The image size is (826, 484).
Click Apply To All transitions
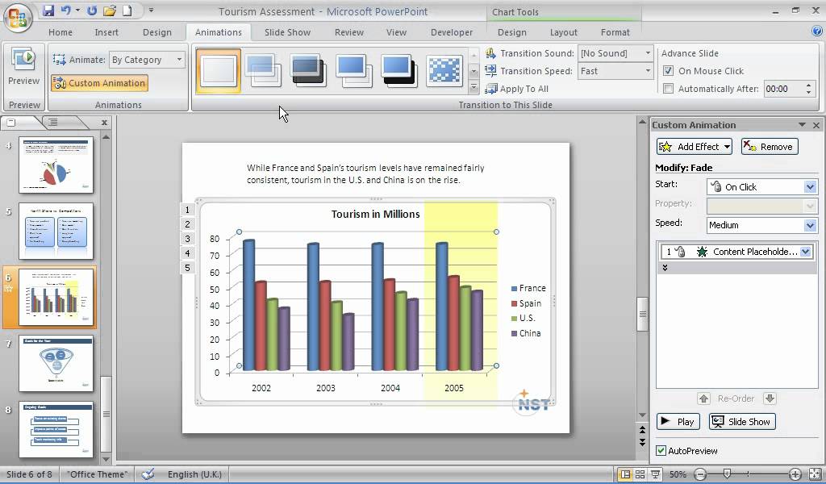[517, 89]
